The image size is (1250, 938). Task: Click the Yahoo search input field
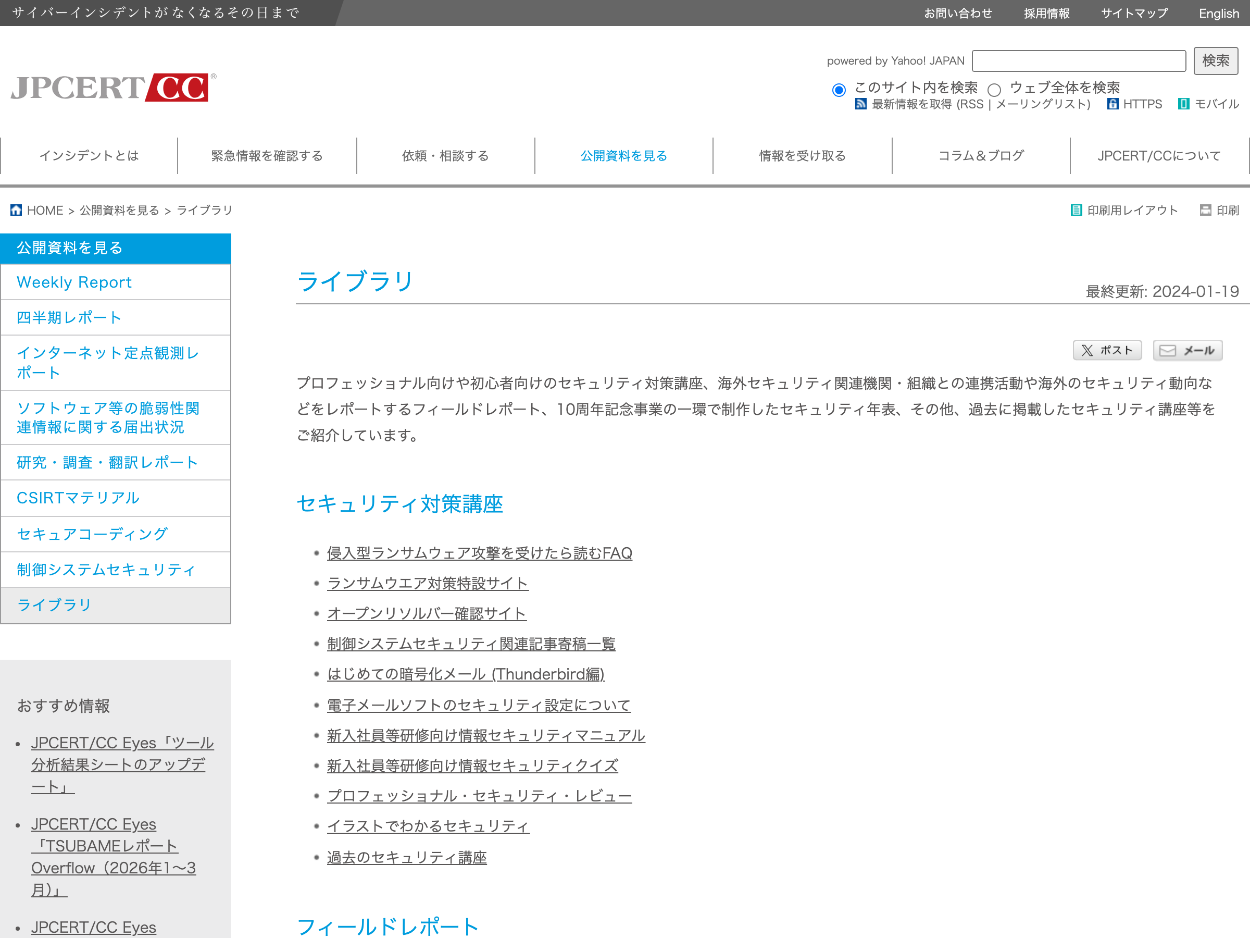tap(1079, 61)
